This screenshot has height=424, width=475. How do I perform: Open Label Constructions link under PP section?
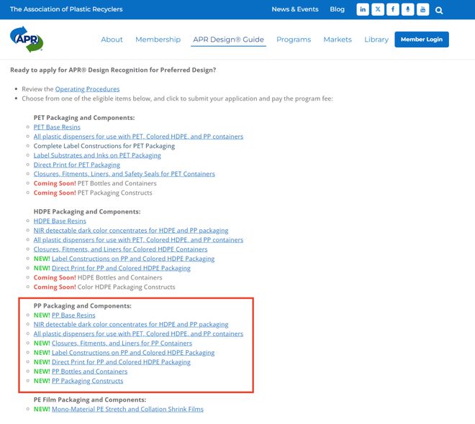pyautogui.click(x=133, y=353)
